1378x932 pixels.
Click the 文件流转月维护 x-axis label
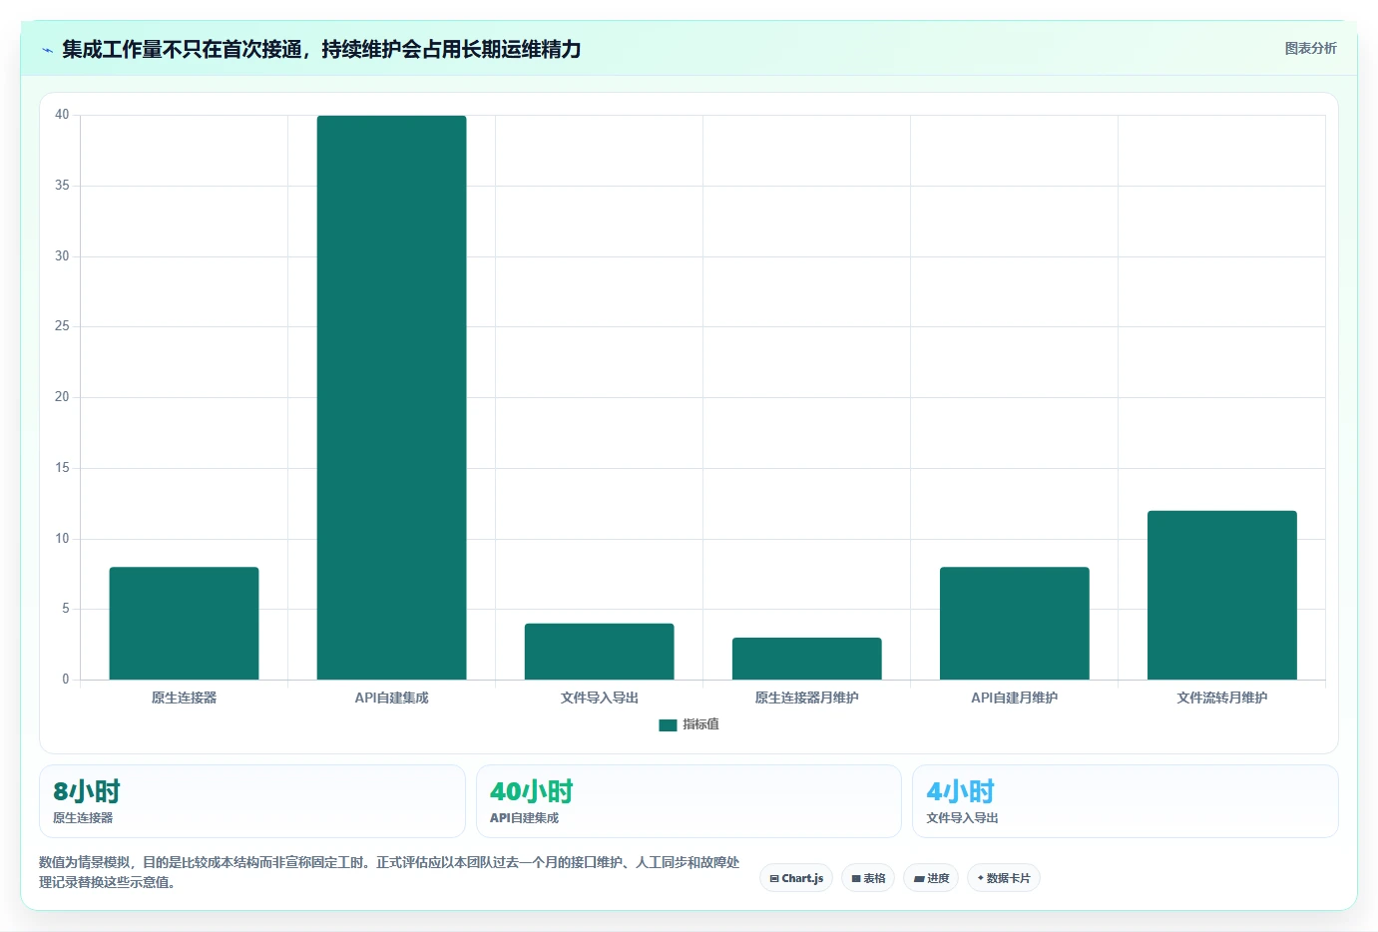[x=1221, y=698]
